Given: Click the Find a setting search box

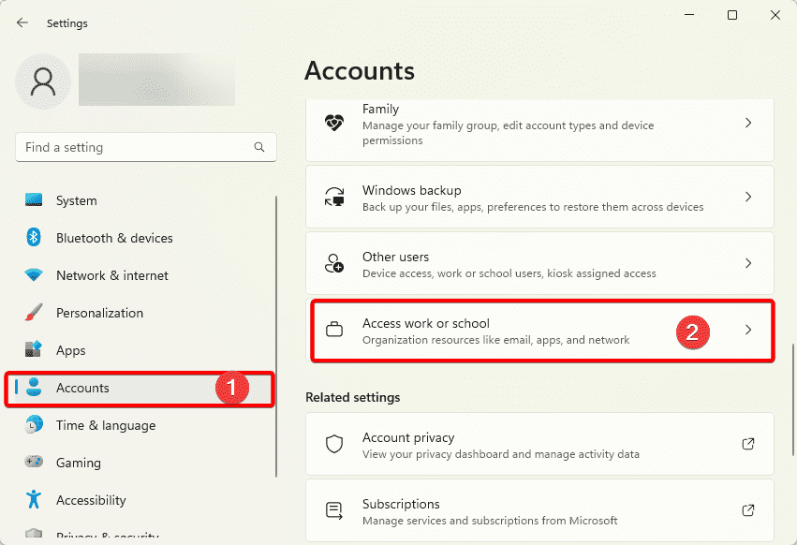Looking at the screenshot, I should [x=146, y=147].
